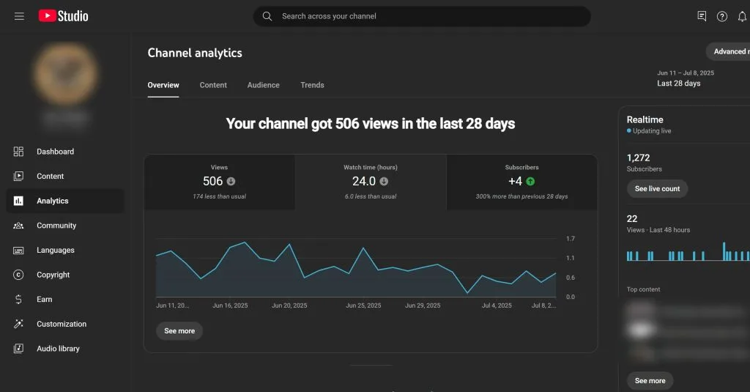Click the Earn dollar sign icon
This screenshot has height=392, width=750.
click(x=18, y=299)
